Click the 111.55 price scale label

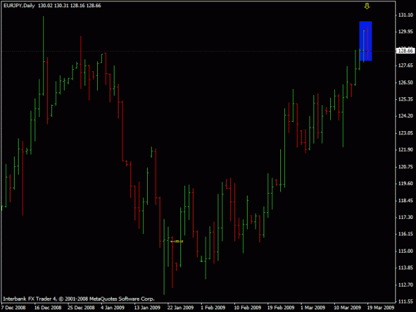pyautogui.click(x=405, y=301)
